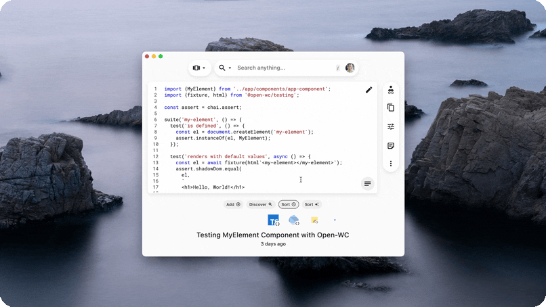Click the 'assert.shadowDom.equal(' line

[x=208, y=168]
